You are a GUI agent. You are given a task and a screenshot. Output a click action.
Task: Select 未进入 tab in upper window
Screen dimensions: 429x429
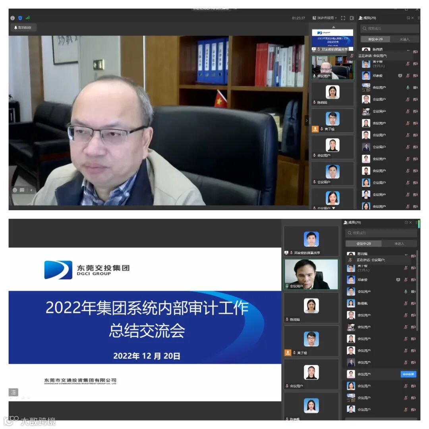coord(404,39)
